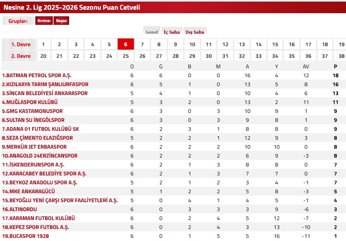Image resolution: width=346 pixels, height=241 pixels.
Task: Open Kızılkaya Tarım Şanlıurfaspor team page
Action: click(x=45, y=84)
